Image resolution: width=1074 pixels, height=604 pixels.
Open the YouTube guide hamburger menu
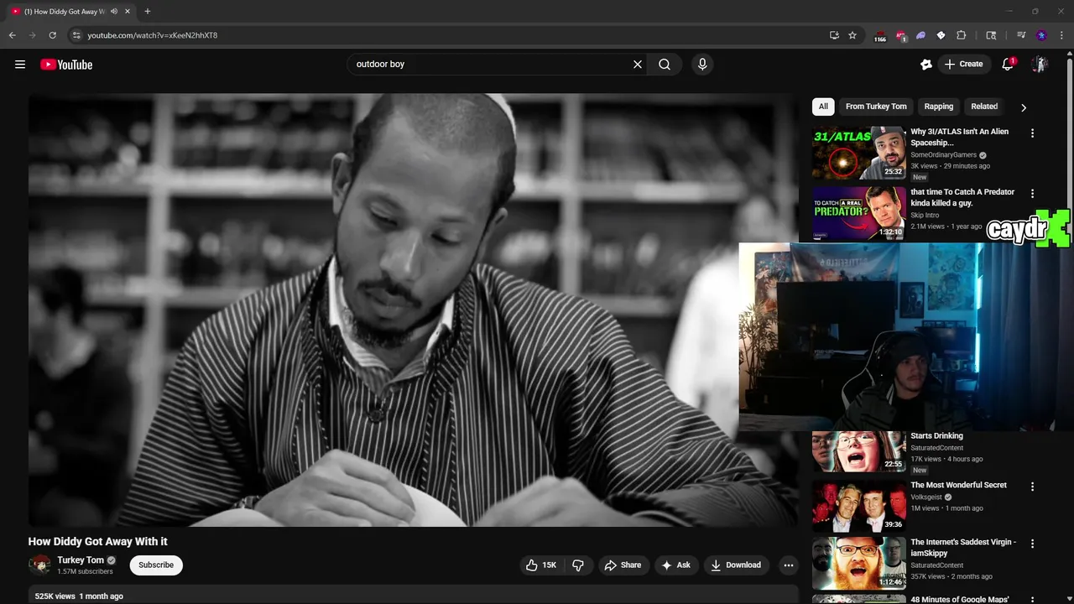20,65
